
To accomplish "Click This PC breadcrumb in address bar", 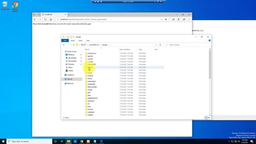I will (83, 45).
